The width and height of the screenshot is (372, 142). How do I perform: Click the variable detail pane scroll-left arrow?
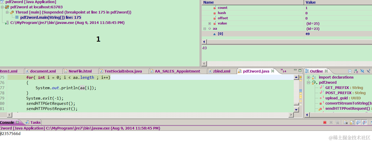tap(204, 63)
